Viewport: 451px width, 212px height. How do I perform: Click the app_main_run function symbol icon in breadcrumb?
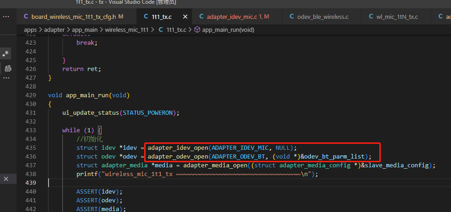tap(197, 29)
